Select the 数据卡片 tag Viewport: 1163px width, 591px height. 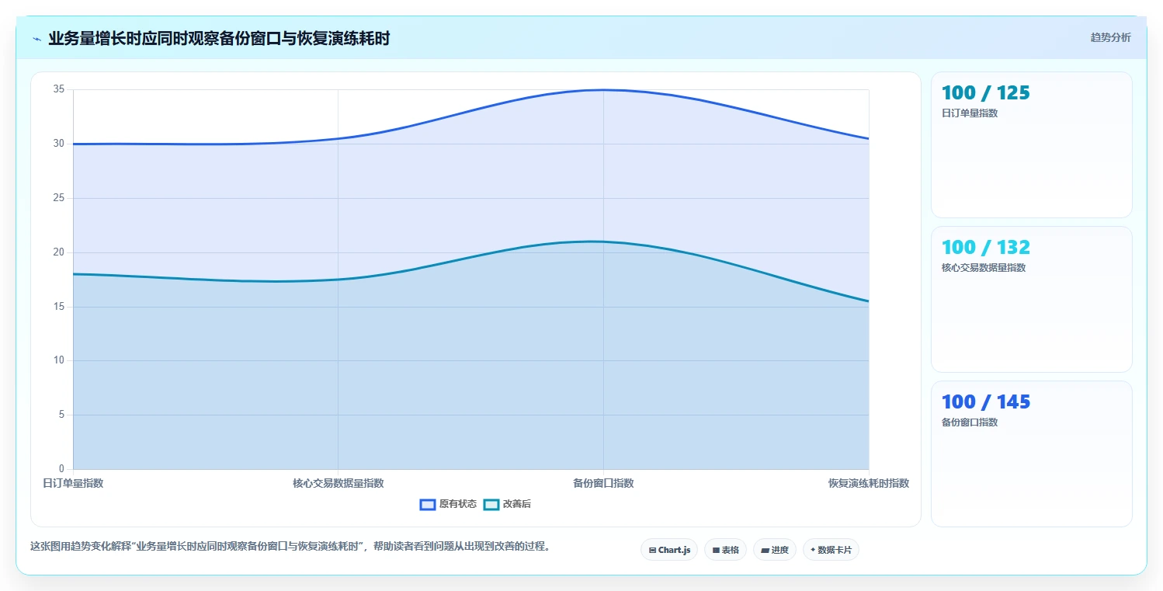[x=831, y=550]
